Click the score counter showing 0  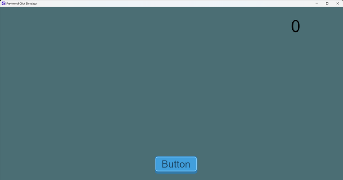point(295,26)
